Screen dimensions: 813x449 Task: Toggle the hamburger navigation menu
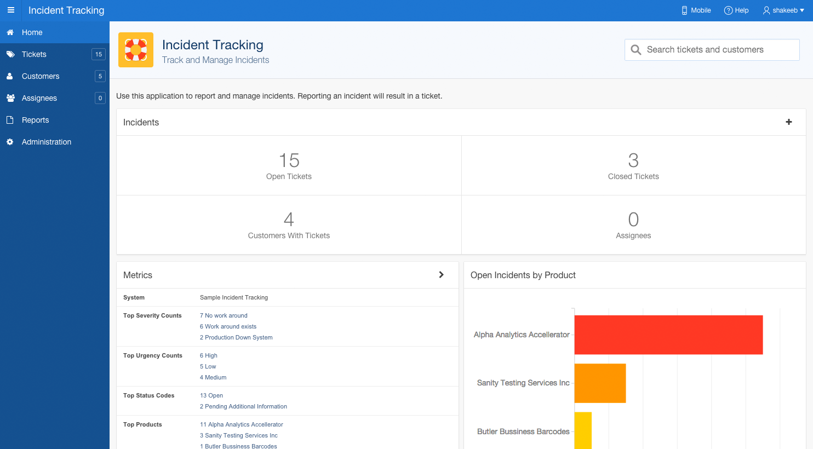coord(10,10)
